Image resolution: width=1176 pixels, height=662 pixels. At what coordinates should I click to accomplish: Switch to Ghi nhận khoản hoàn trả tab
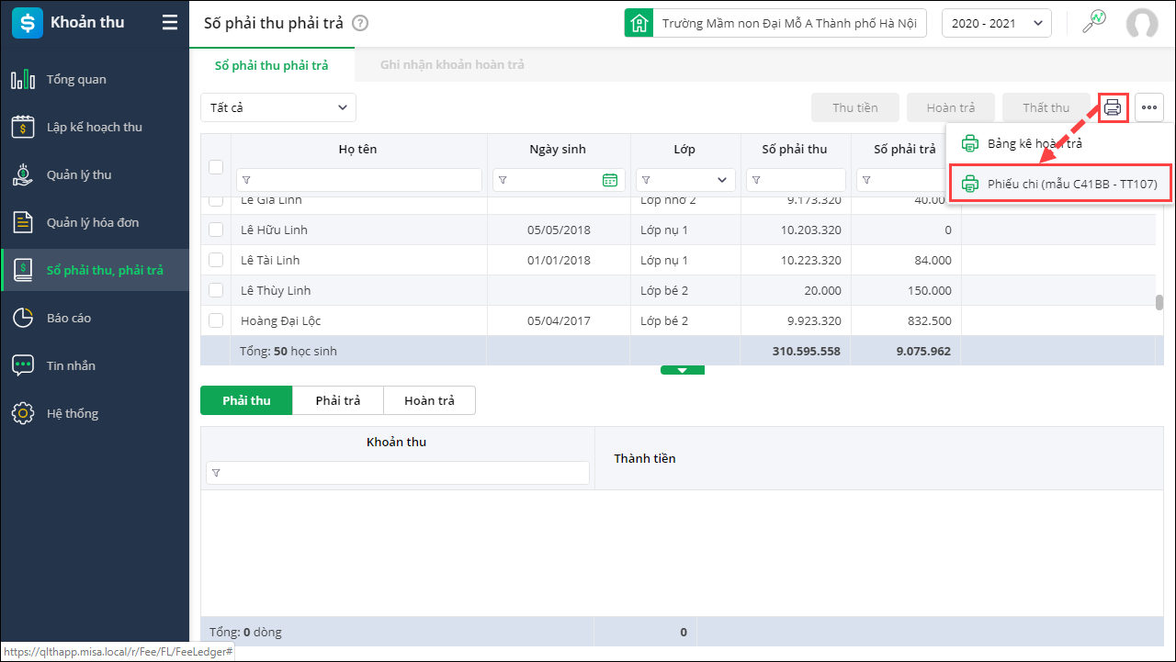pos(452,65)
